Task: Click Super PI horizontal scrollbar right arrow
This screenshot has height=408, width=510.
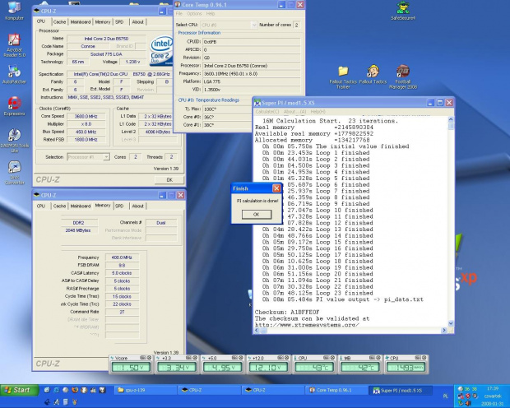Action: 444,330
